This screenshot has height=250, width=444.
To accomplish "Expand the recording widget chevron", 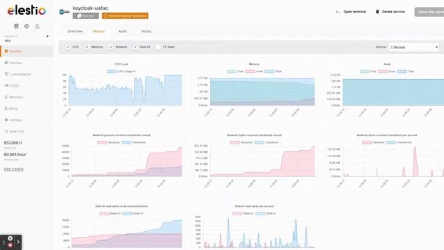I will tap(18, 242).
